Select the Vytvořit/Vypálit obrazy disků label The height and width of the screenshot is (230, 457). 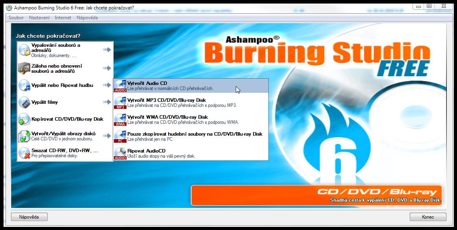click(64, 134)
